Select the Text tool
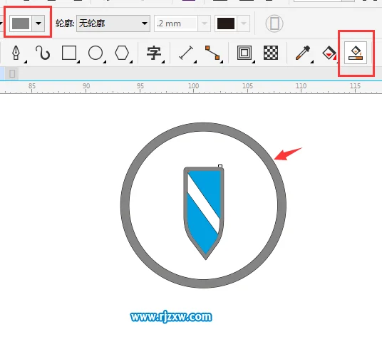The image size is (382, 349). [x=154, y=53]
